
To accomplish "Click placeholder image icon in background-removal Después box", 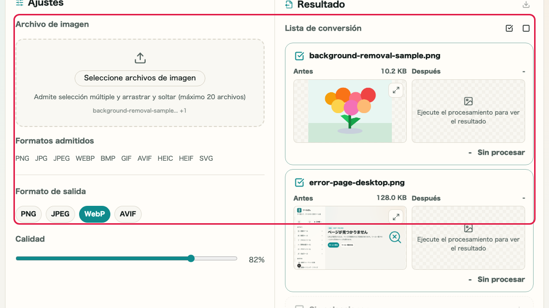I will pyautogui.click(x=468, y=101).
